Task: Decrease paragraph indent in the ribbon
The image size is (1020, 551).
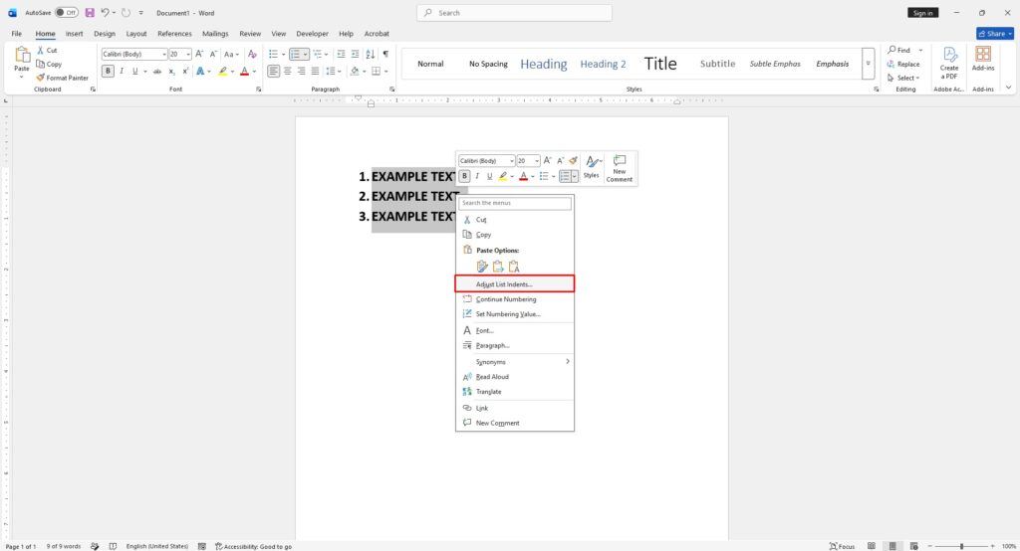Action: [x=341, y=54]
